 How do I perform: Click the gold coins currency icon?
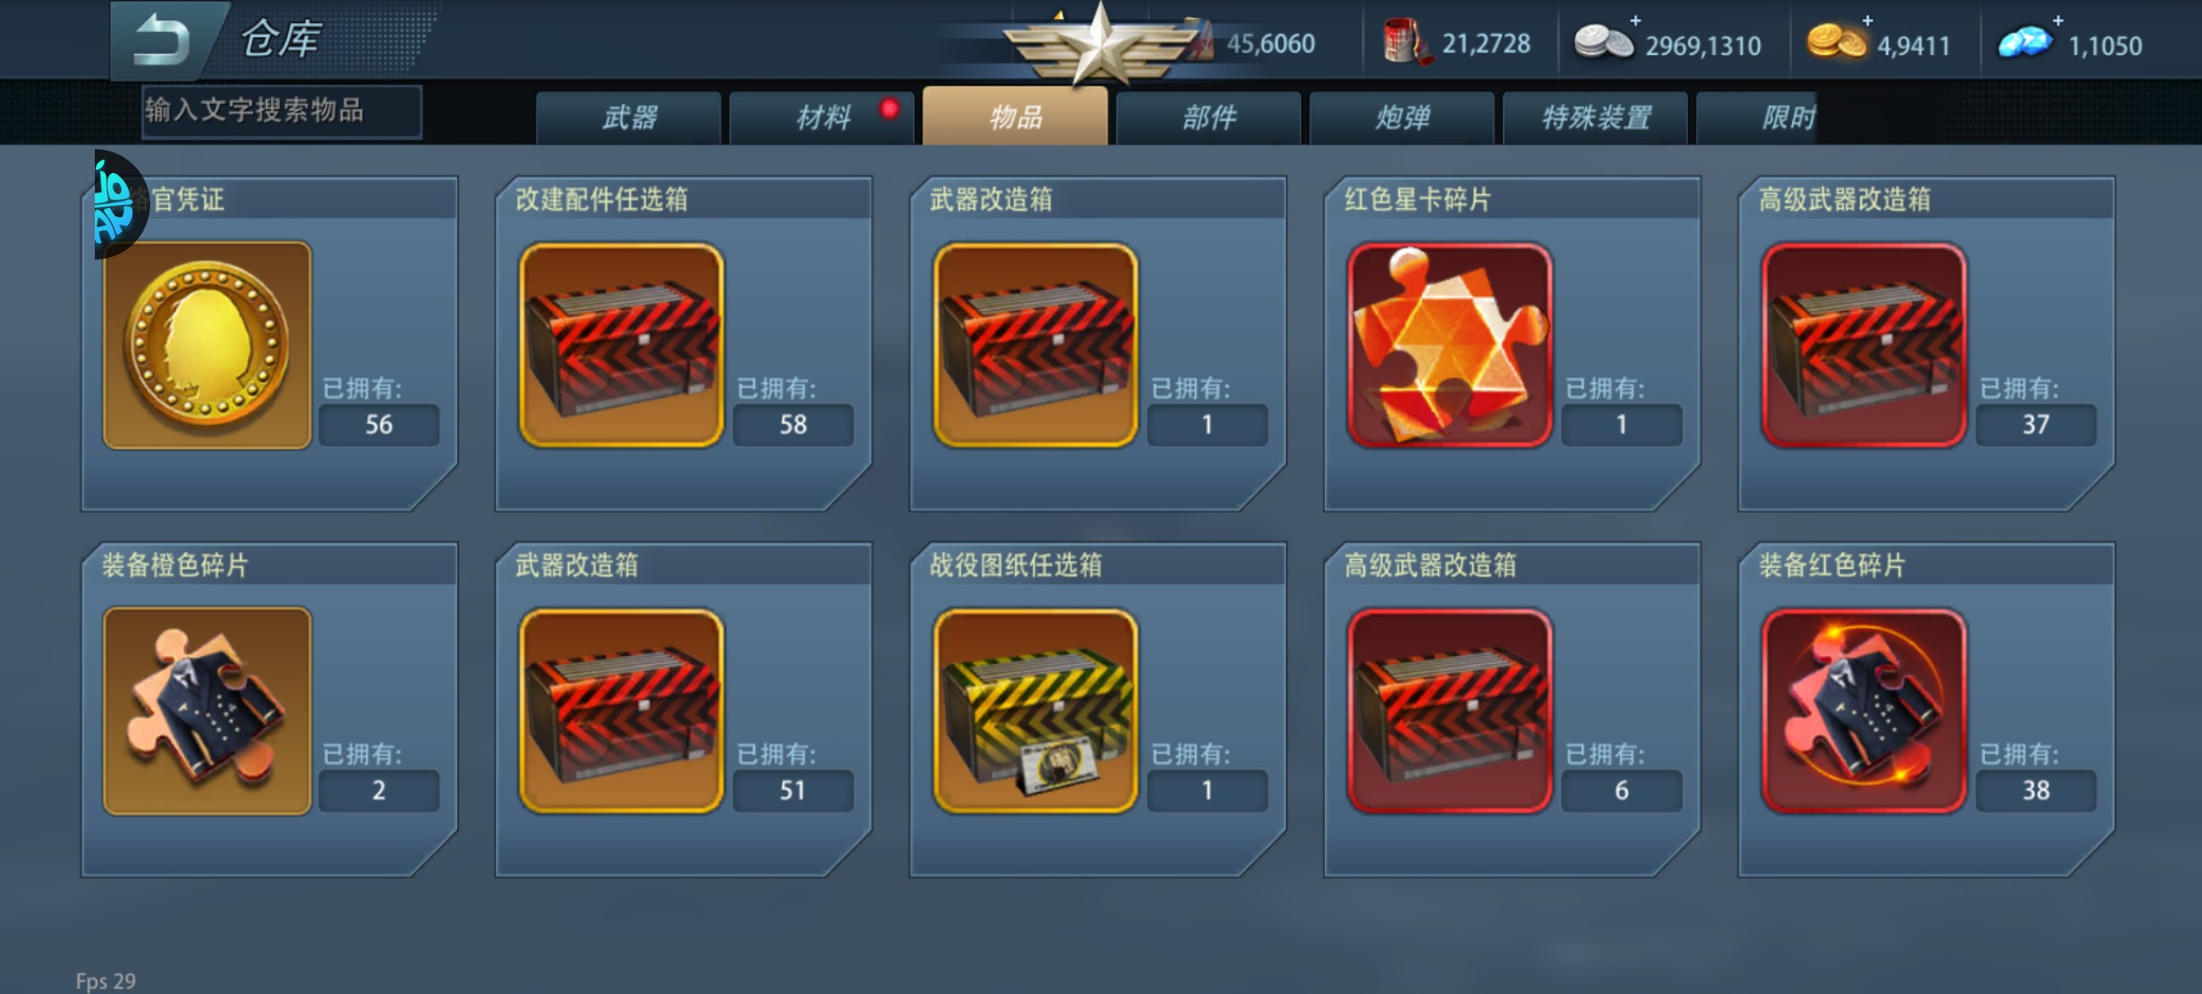click(1837, 41)
